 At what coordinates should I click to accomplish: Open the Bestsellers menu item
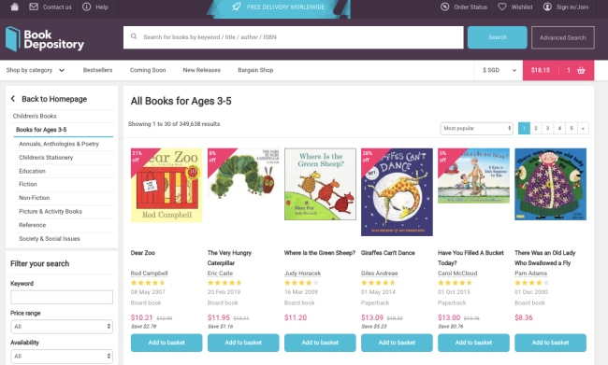(97, 70)
